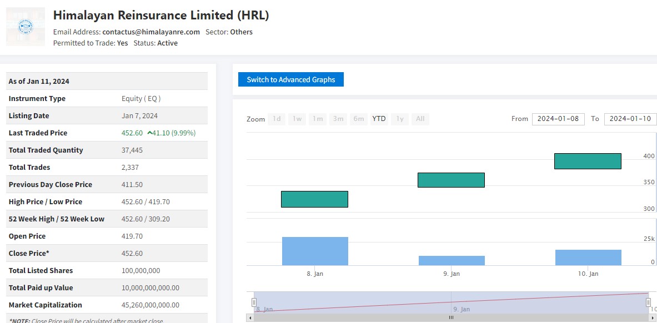The image size is (657, 323).
Task: Click the left navigator range handle
Action: [x=254, y=302]
